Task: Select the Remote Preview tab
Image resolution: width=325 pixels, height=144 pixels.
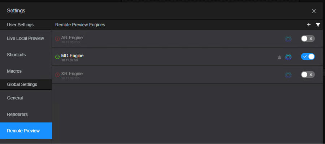Action: pyautogui.click(x=23, y=131)
